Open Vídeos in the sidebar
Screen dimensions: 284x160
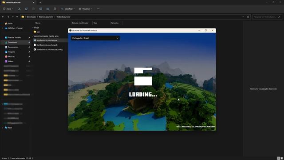click(x=9, y=61)
